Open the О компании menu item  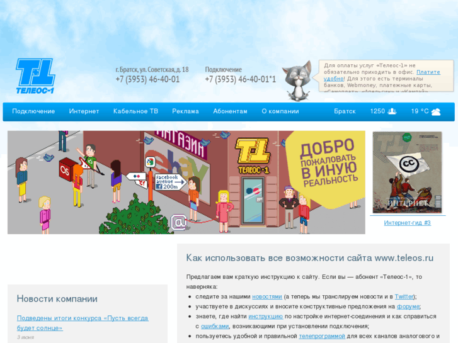coord(280,111)
